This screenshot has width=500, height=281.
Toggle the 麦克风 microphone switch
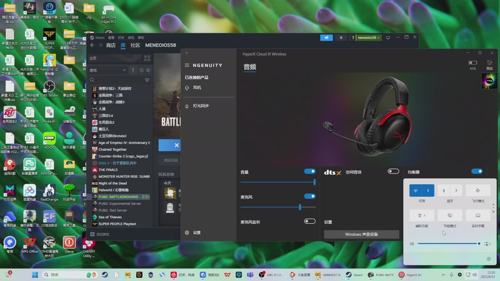[x=309, y=196]
